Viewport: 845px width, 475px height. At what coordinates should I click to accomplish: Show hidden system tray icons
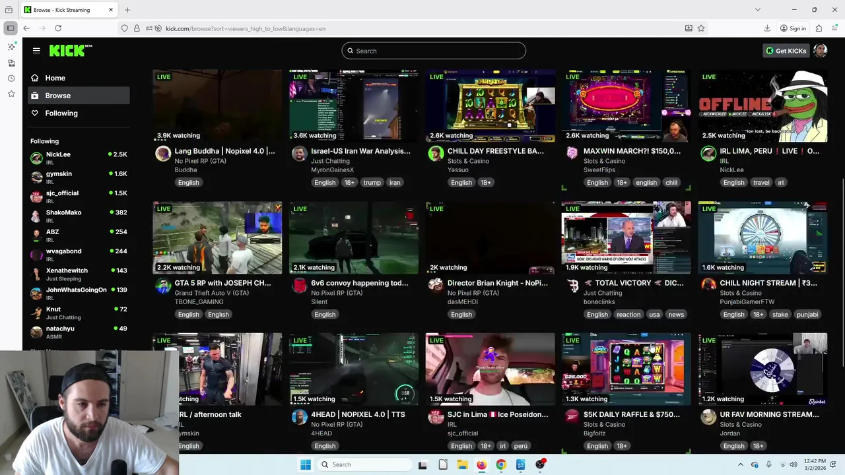740,464
